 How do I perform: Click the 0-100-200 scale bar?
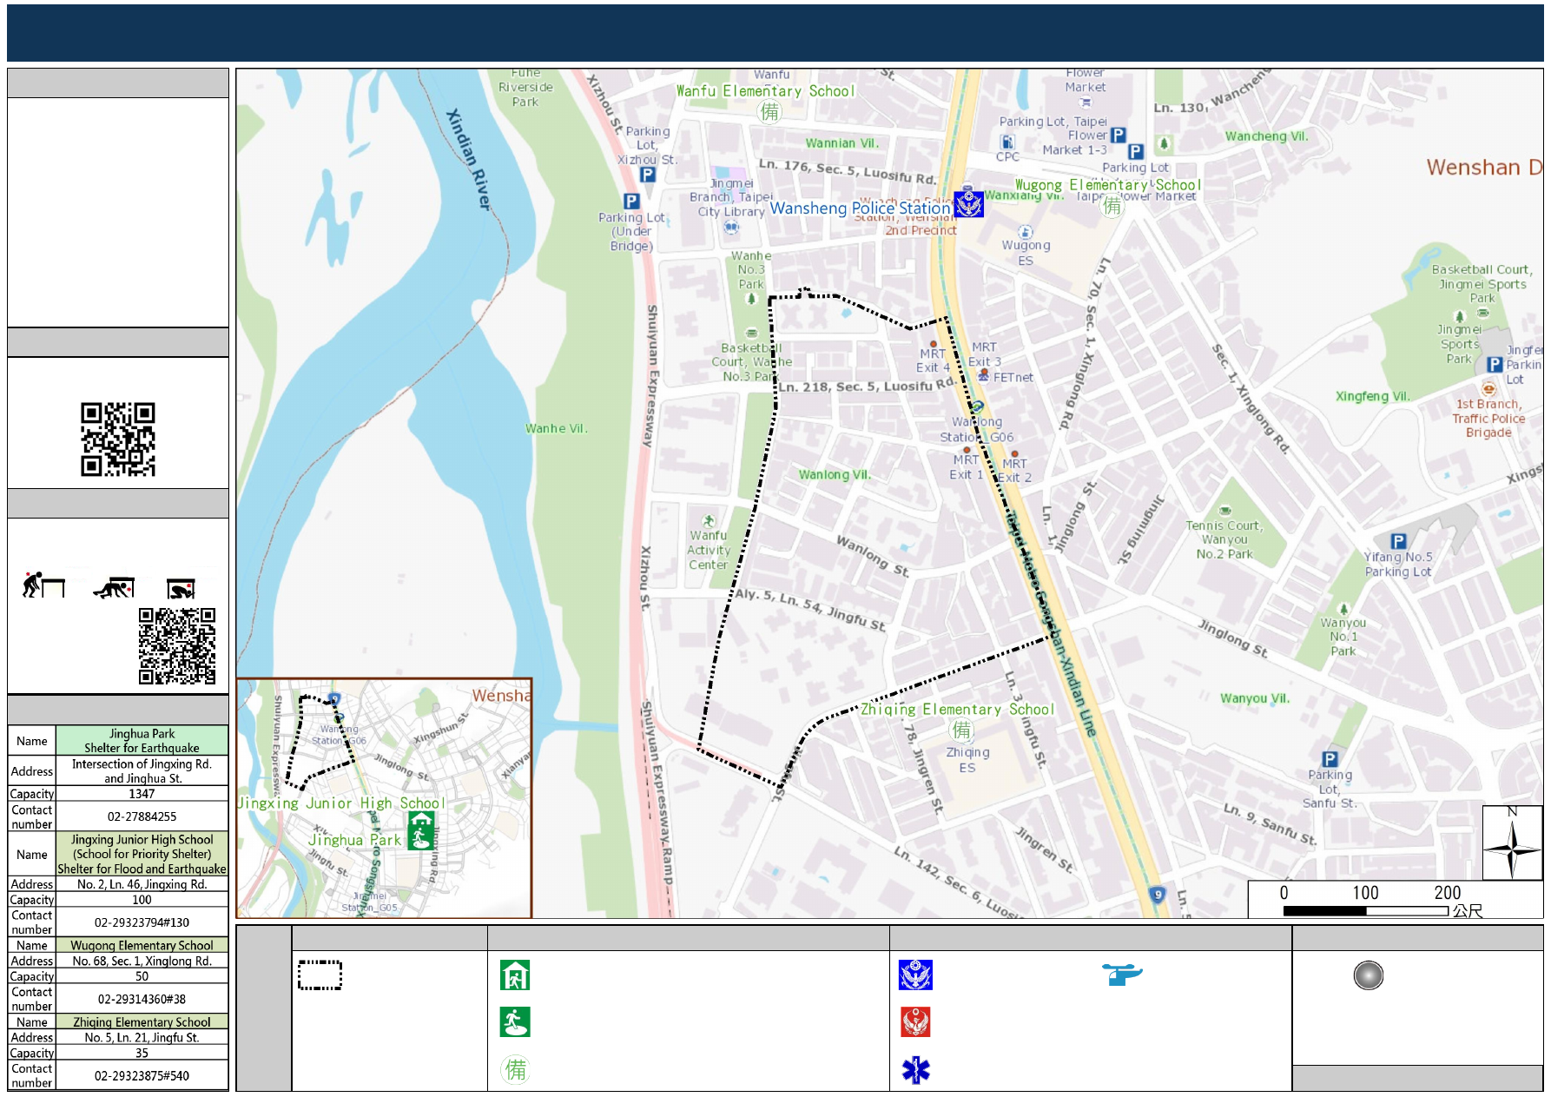(1366, 910)
